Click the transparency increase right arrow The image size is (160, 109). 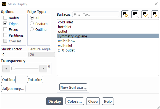coord(43,69)
